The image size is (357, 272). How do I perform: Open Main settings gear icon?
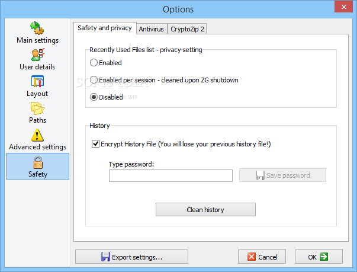coord(37,28)
